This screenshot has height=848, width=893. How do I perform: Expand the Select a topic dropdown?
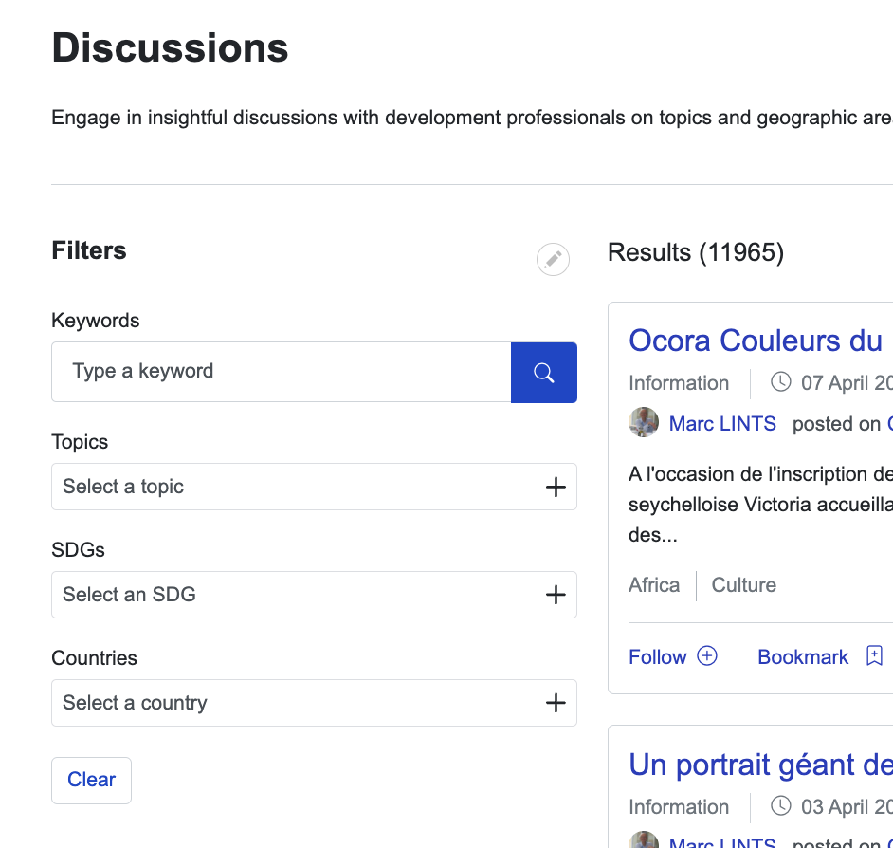pos(314,487)
